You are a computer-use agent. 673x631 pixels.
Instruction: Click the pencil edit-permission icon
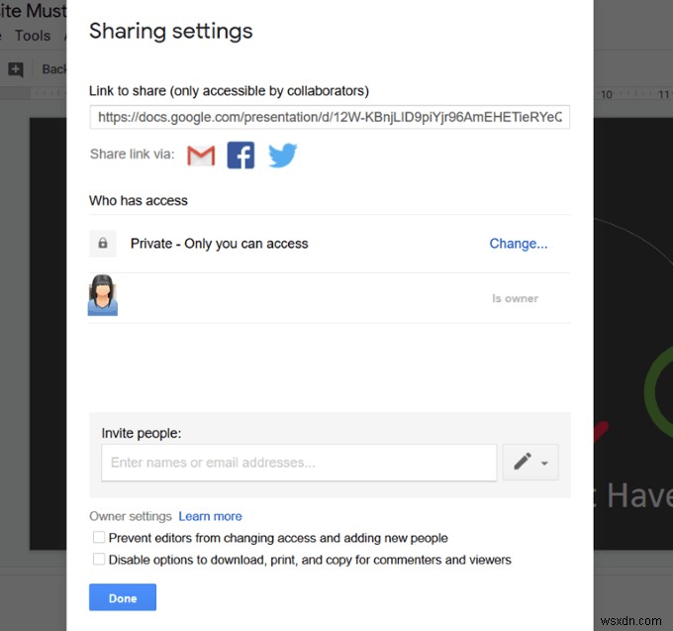click(x=523, y=462)
